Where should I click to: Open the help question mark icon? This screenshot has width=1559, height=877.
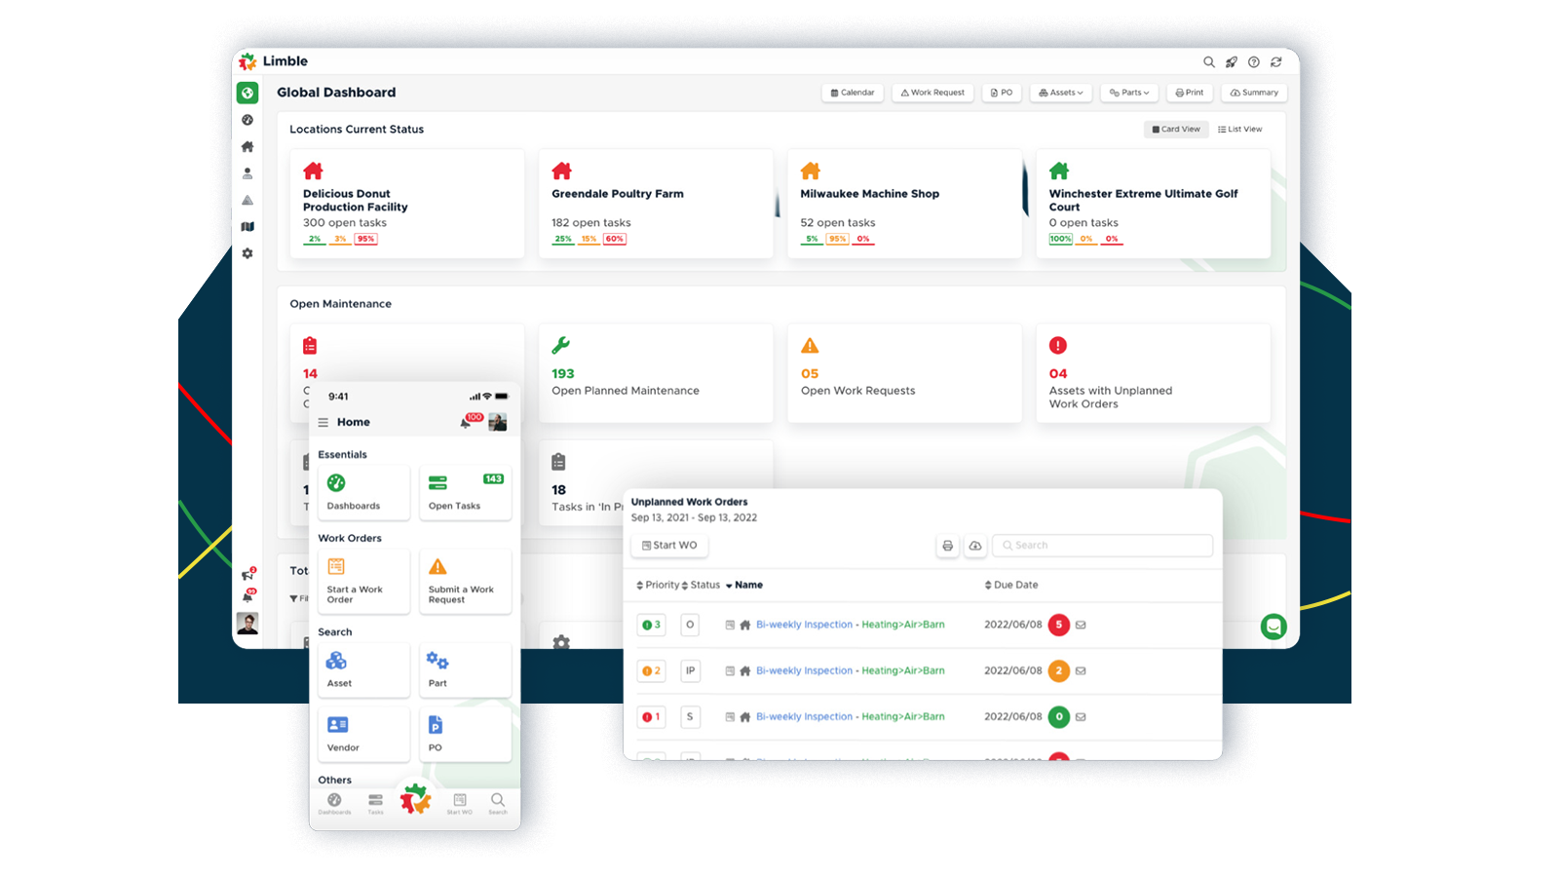pos(1254,62)
